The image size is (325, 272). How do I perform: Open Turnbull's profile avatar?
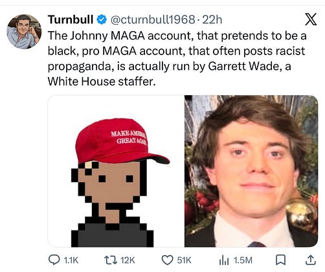click(x=24, y=32)
